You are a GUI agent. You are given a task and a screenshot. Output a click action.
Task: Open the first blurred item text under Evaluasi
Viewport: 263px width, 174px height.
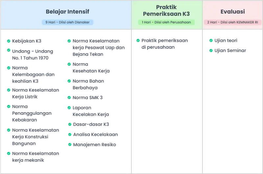227,41
